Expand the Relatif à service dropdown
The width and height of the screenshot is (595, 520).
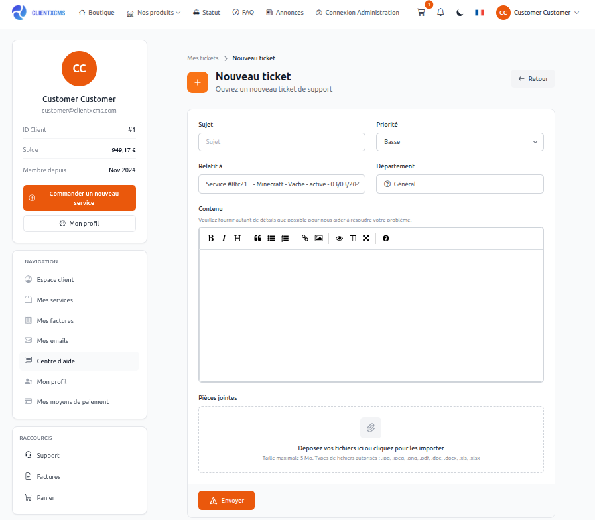(x=281, y=184)
